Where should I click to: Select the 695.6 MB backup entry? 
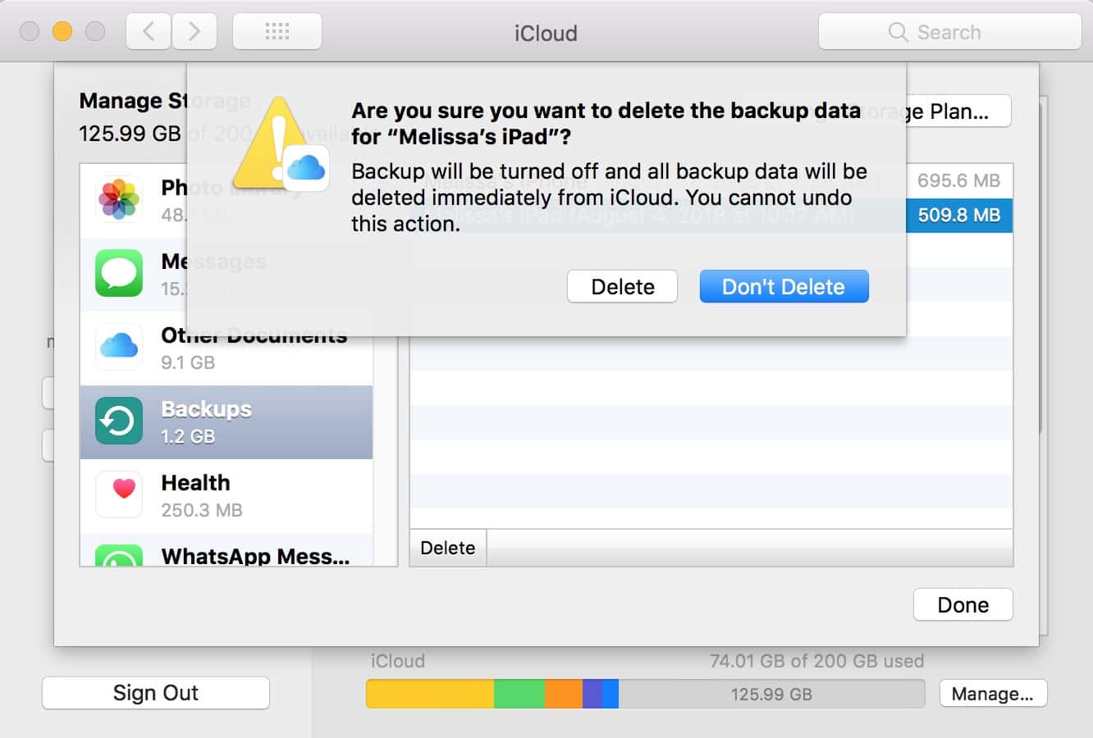(x=958, y=180)
